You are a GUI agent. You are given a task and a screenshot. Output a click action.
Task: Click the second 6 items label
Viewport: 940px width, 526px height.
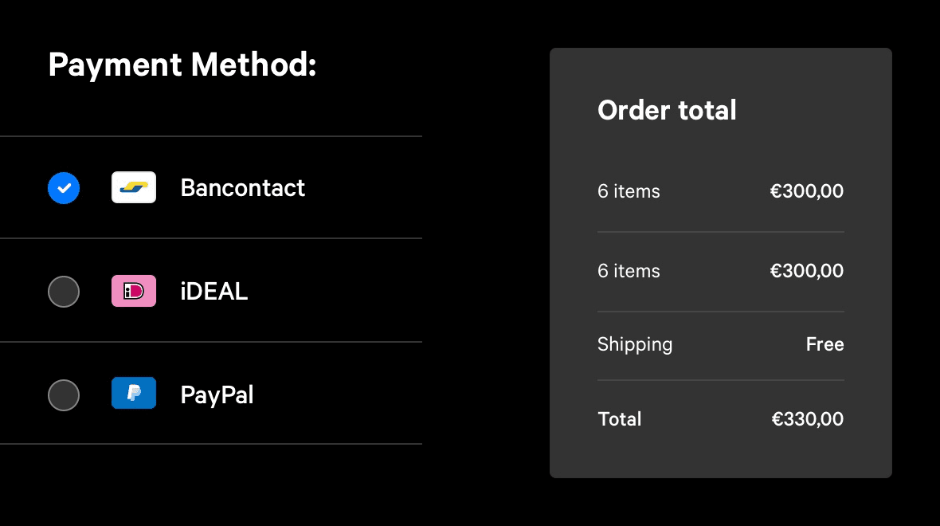coord(629,271)
